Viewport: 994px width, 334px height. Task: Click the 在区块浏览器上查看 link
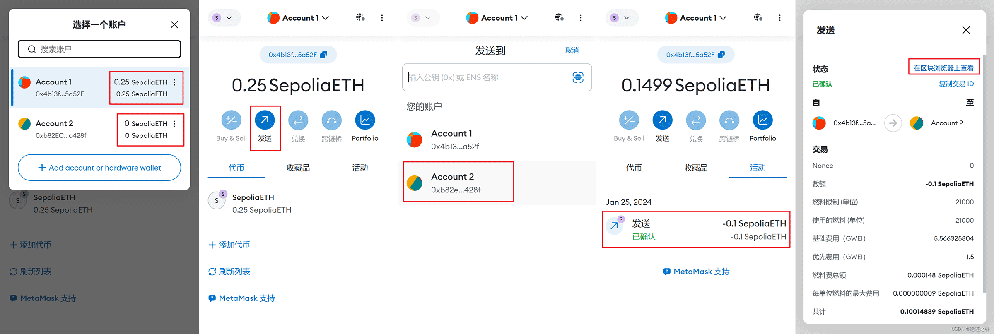pos(943,68)
